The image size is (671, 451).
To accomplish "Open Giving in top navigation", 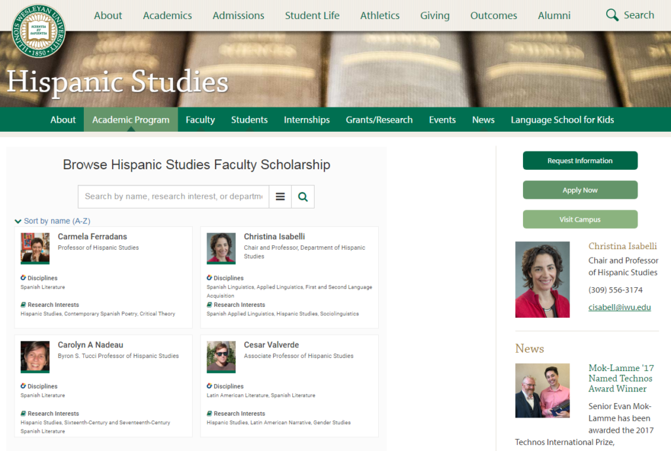I will (x=435, y=15).
